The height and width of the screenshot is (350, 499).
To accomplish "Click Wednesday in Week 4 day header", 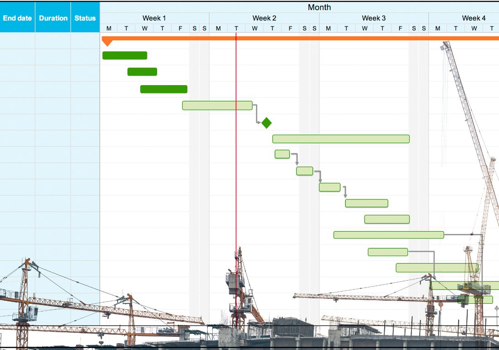I will pos(474,28).
